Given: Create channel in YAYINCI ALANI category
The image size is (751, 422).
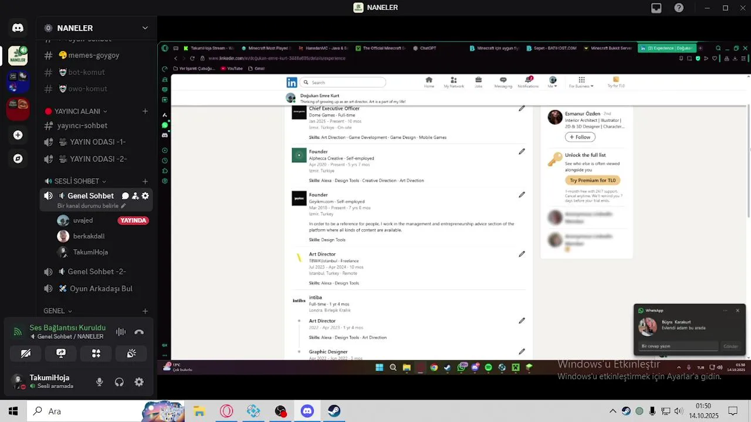Looking at the screenshot, I should point(145,111).
